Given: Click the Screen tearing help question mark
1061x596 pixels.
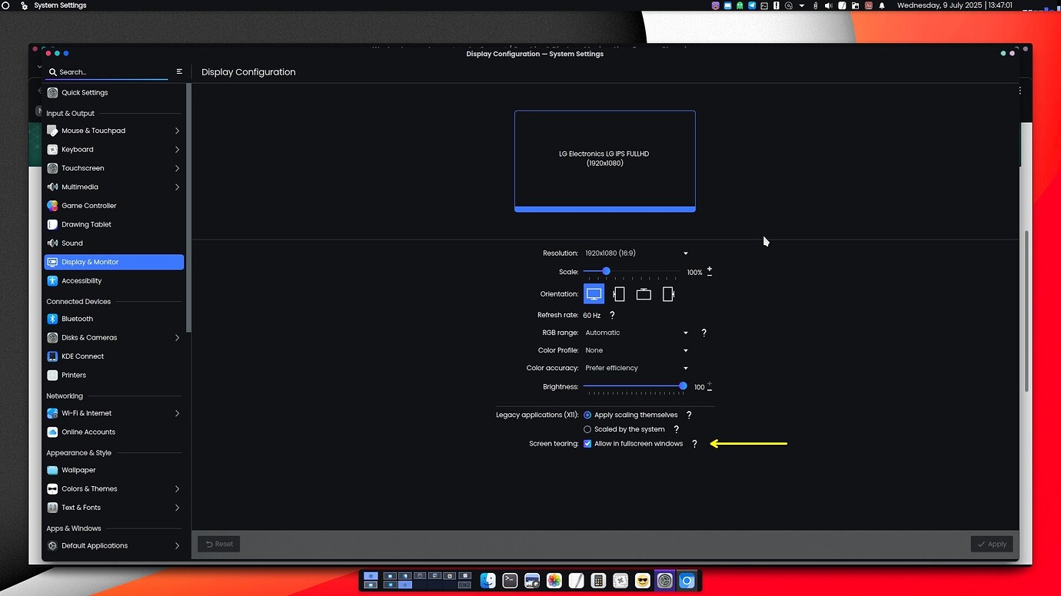Looking at the screenshot, I should coord(694,444).
